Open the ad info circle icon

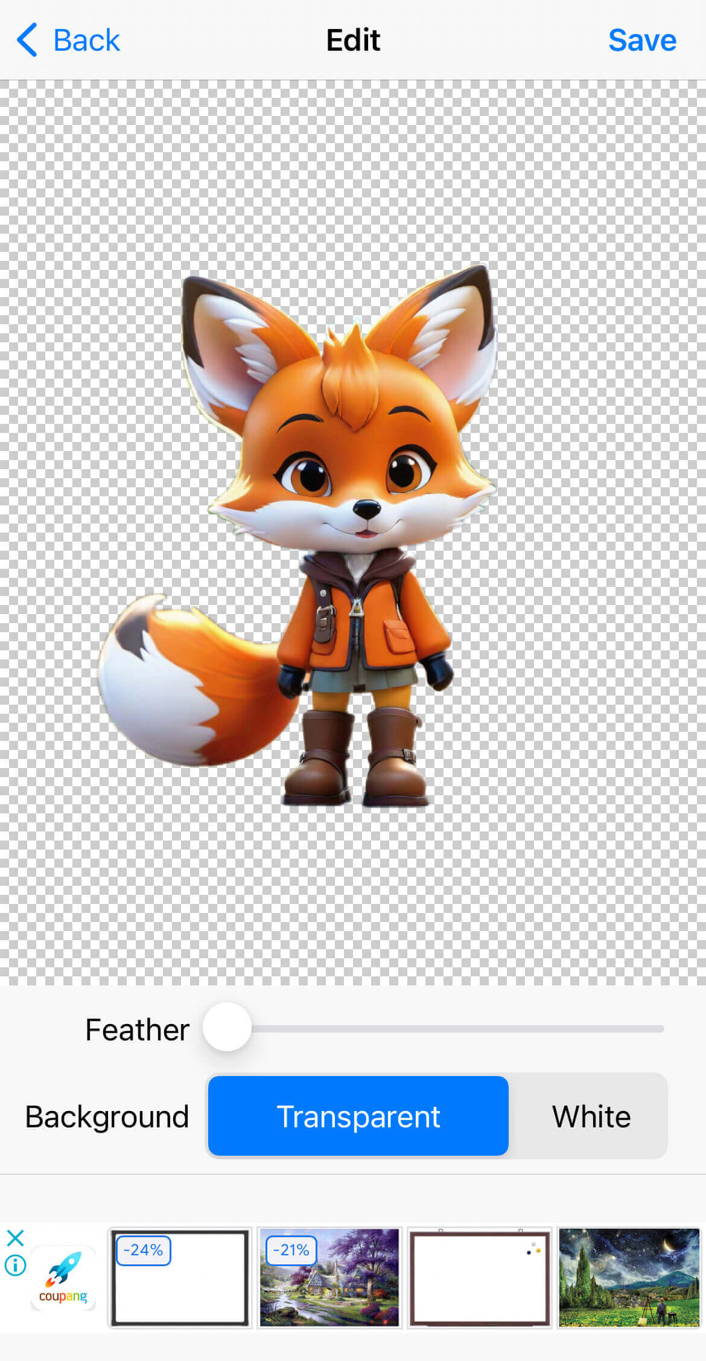coord(15,1265)
